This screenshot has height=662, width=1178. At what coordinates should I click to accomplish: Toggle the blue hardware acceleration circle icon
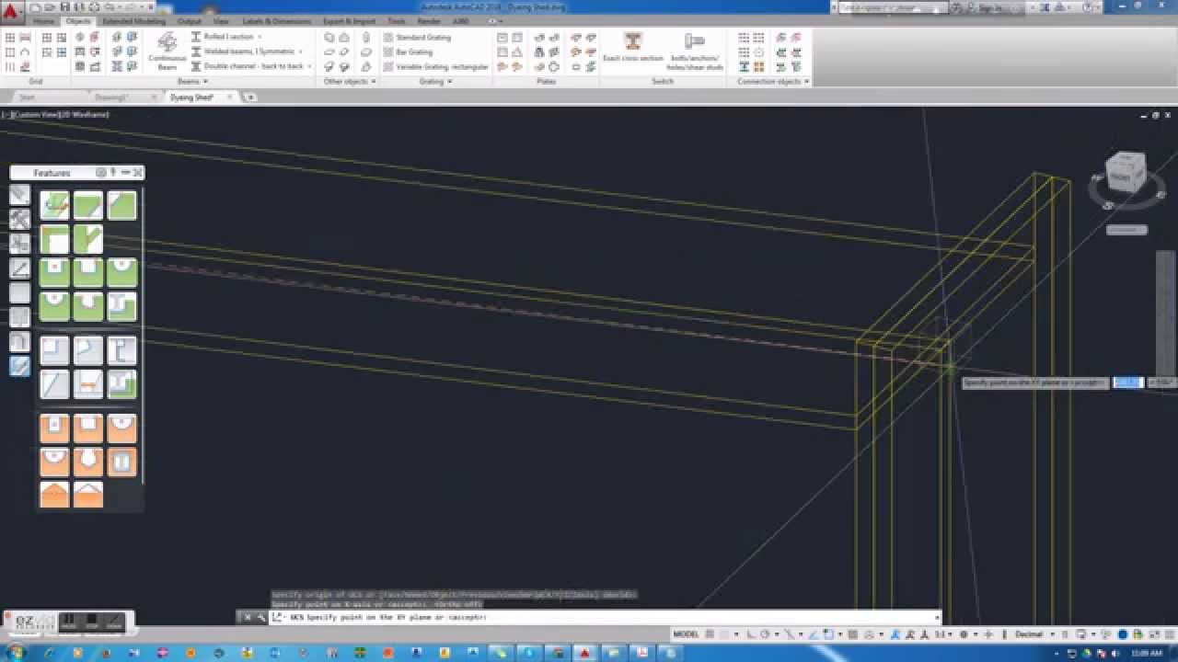coord(1123,634)
